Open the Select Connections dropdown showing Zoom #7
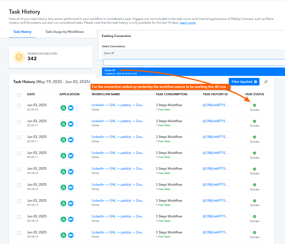This screenshot has height=244, width=285. [193, 53]
